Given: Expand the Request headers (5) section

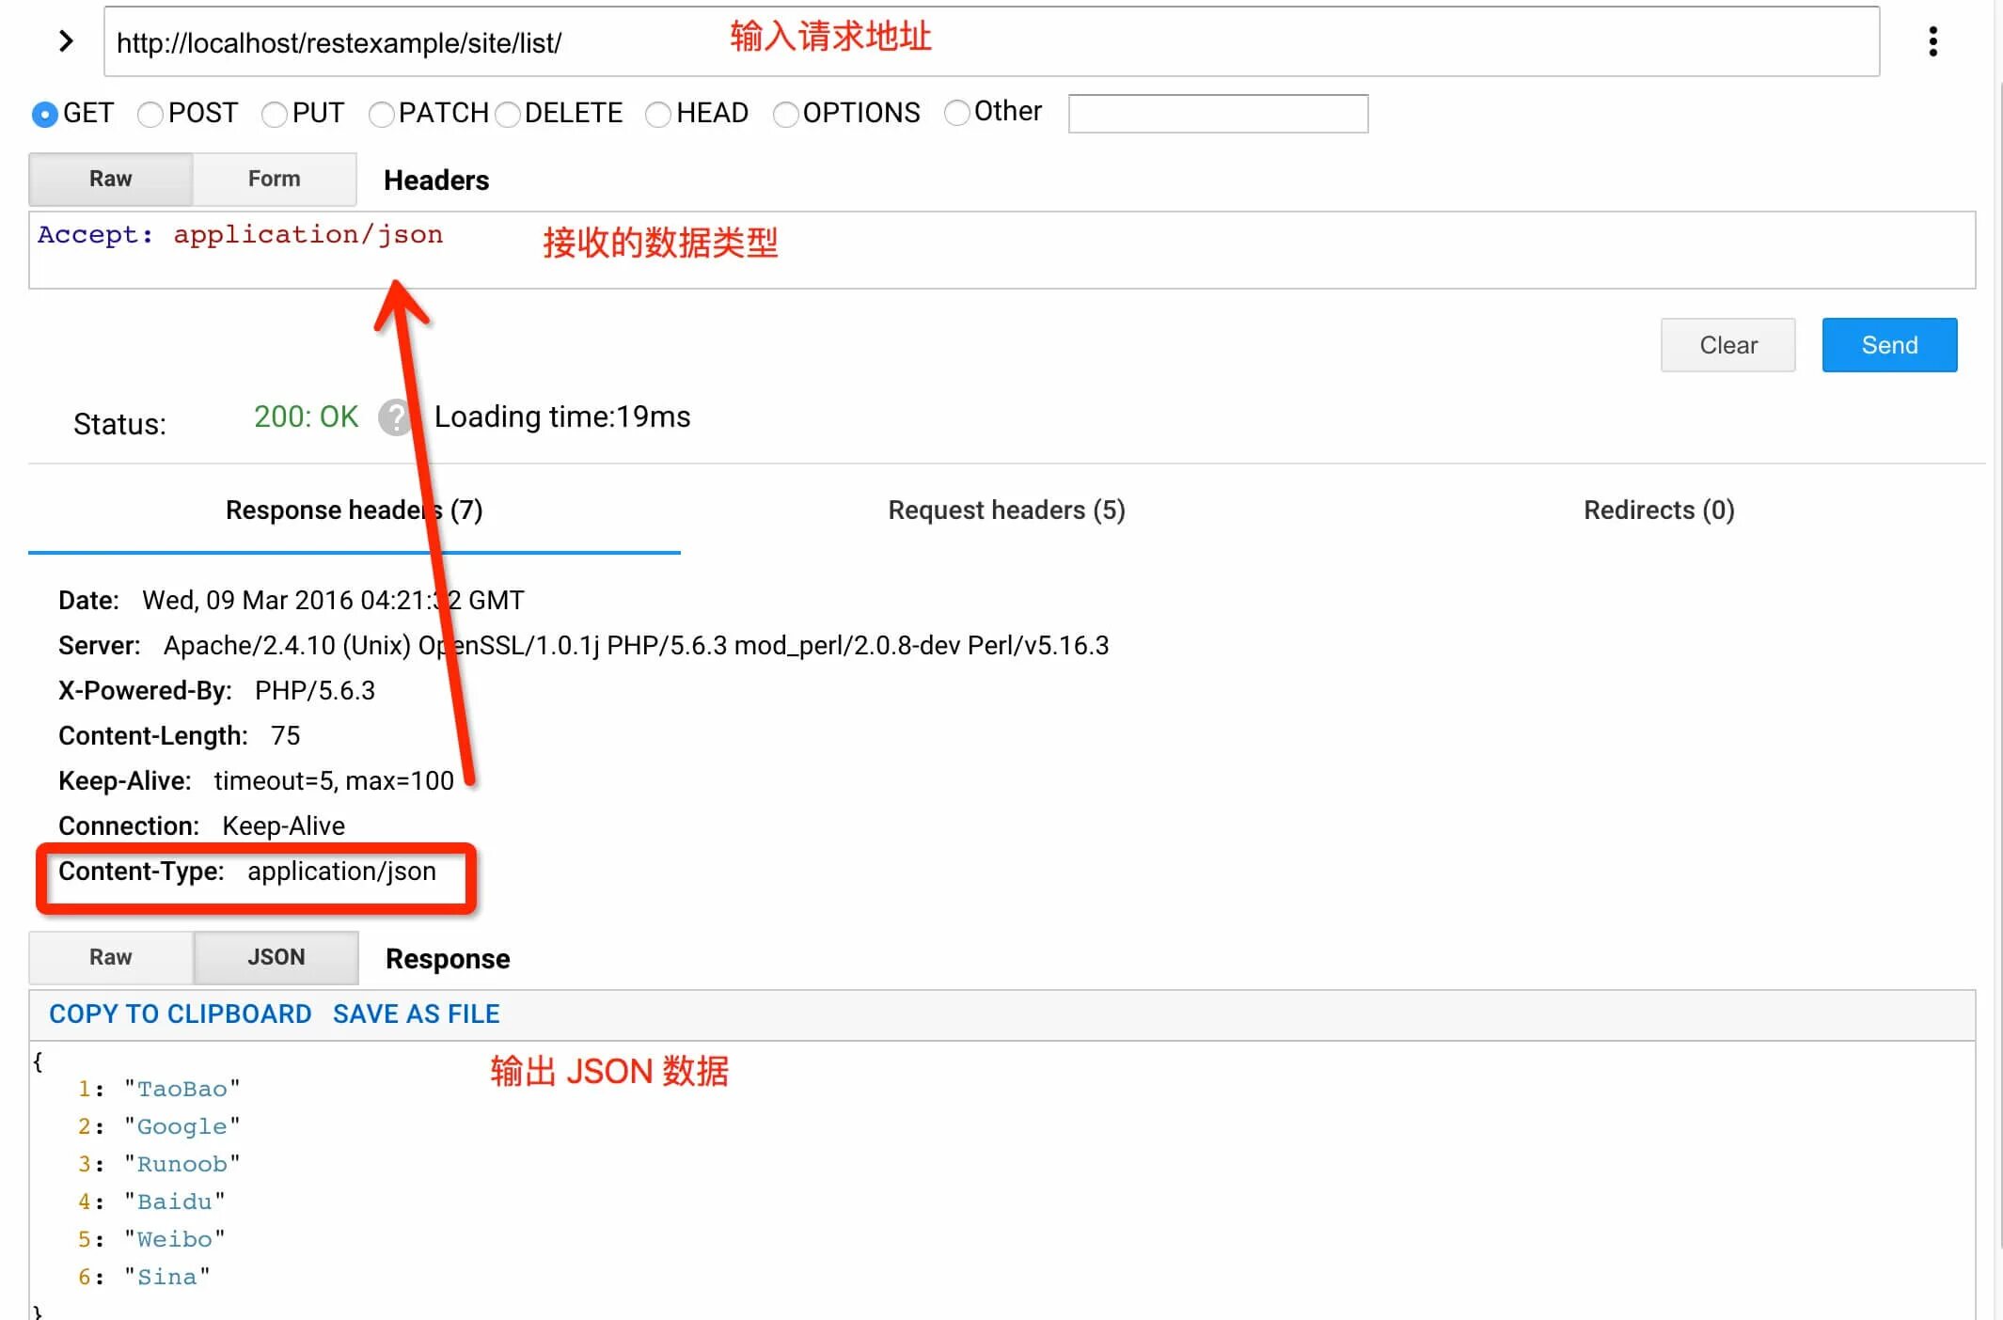Looking at the screenshot, I should coord(1006,510).
